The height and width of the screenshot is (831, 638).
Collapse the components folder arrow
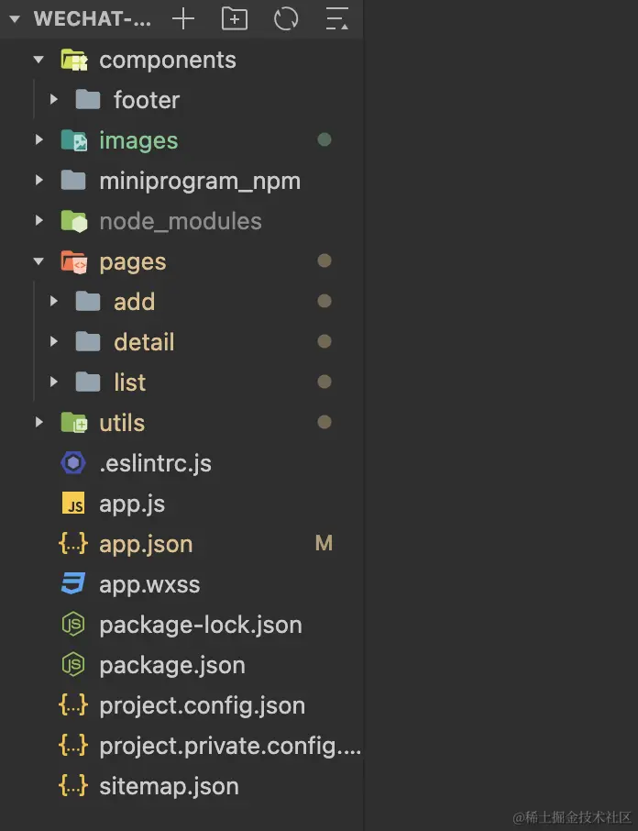38,60
